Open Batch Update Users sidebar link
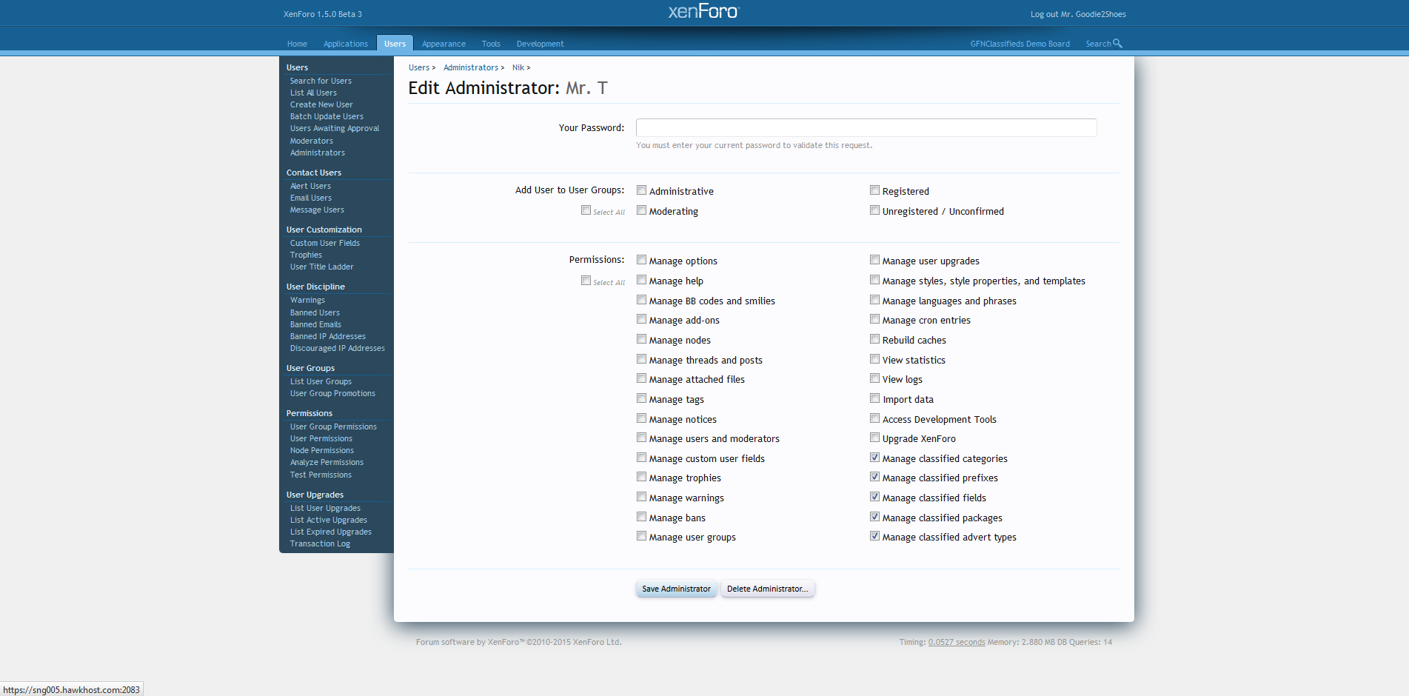1409x696 pixels. (327, 116)
